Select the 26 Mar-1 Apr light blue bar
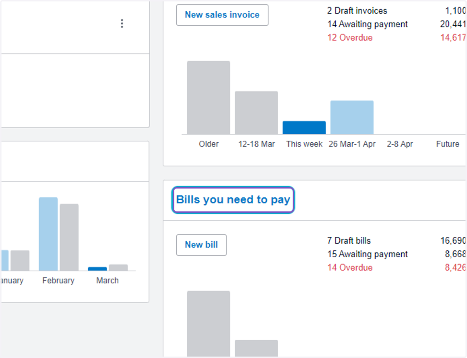Viewport: 467px width, 358px height. pos(352,117)
